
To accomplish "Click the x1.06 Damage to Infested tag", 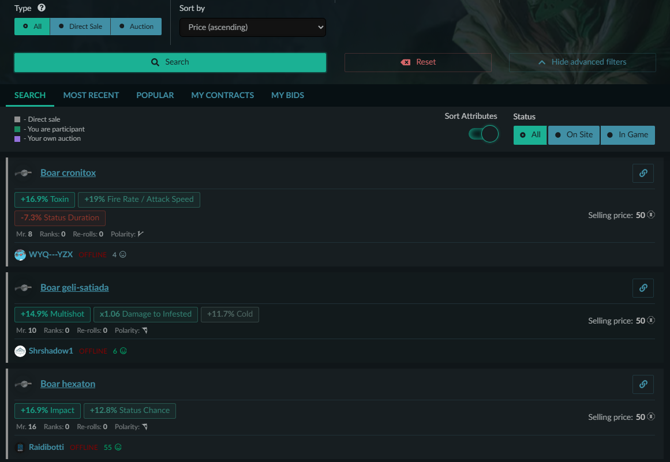I will pos(145,314).
